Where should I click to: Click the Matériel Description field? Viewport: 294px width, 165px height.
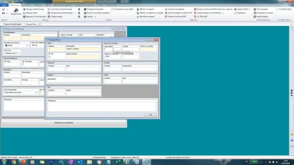pos(82,79)
